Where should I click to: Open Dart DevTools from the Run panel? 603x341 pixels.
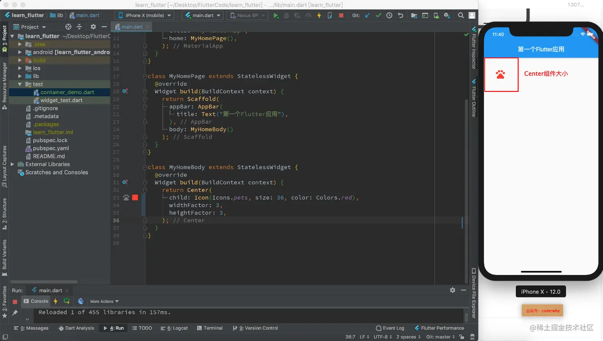tap(81, 301)
